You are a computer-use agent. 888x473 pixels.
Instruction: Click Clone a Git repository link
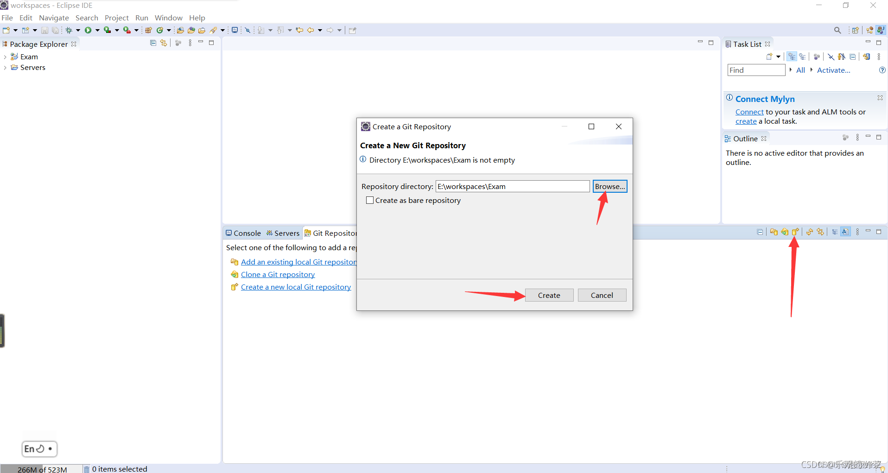click(278, 274)
